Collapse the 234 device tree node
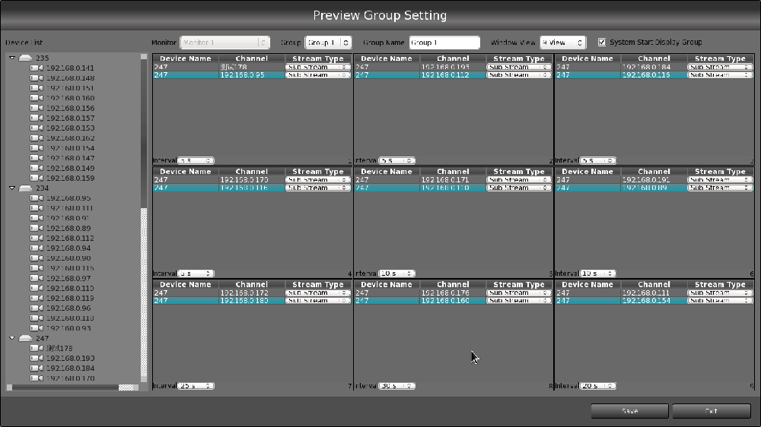 coord(12,188)
